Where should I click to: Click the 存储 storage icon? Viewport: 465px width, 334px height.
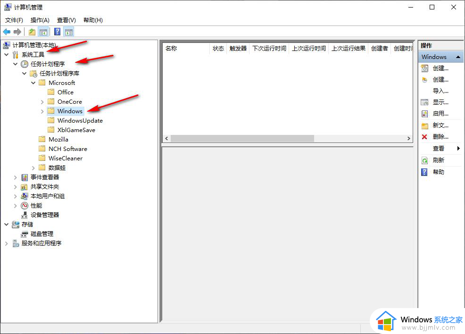point(16,225)
